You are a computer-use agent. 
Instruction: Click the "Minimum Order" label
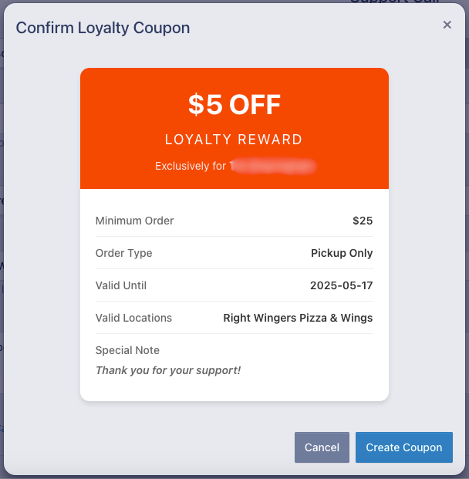(134, 221)
